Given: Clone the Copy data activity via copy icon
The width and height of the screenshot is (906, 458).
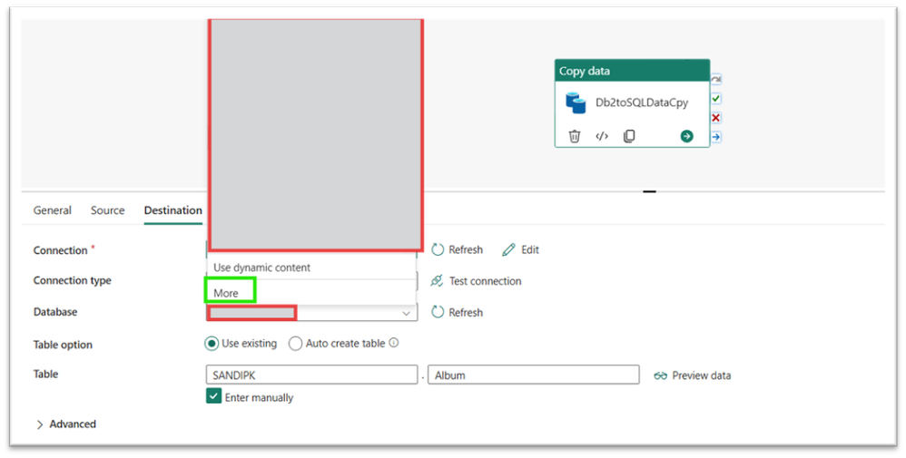Looking at the screenshot, I should 629,136.
